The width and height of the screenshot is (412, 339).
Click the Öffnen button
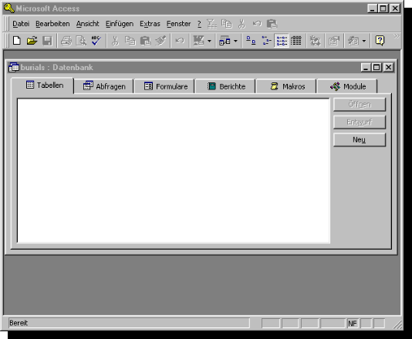(360, 105)
